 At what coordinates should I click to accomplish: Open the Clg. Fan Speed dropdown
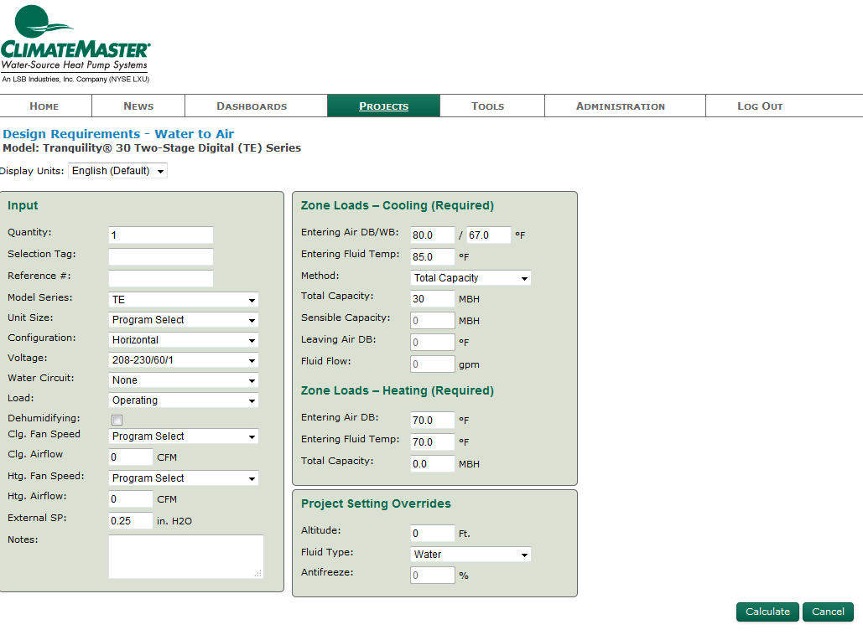pos(184,436)
